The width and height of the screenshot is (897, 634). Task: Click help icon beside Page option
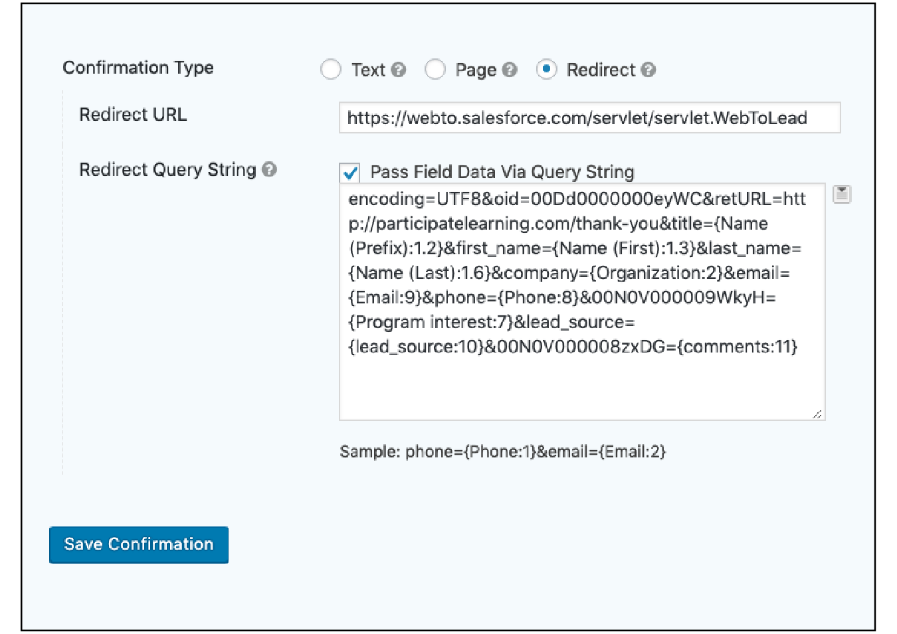510,70
